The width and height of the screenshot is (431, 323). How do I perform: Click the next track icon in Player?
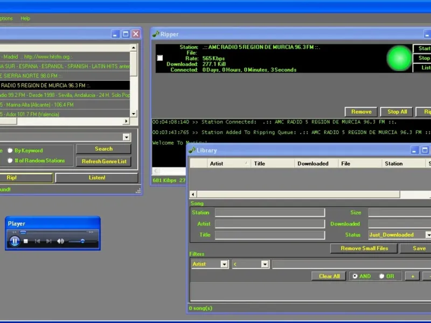pos(48,241)
